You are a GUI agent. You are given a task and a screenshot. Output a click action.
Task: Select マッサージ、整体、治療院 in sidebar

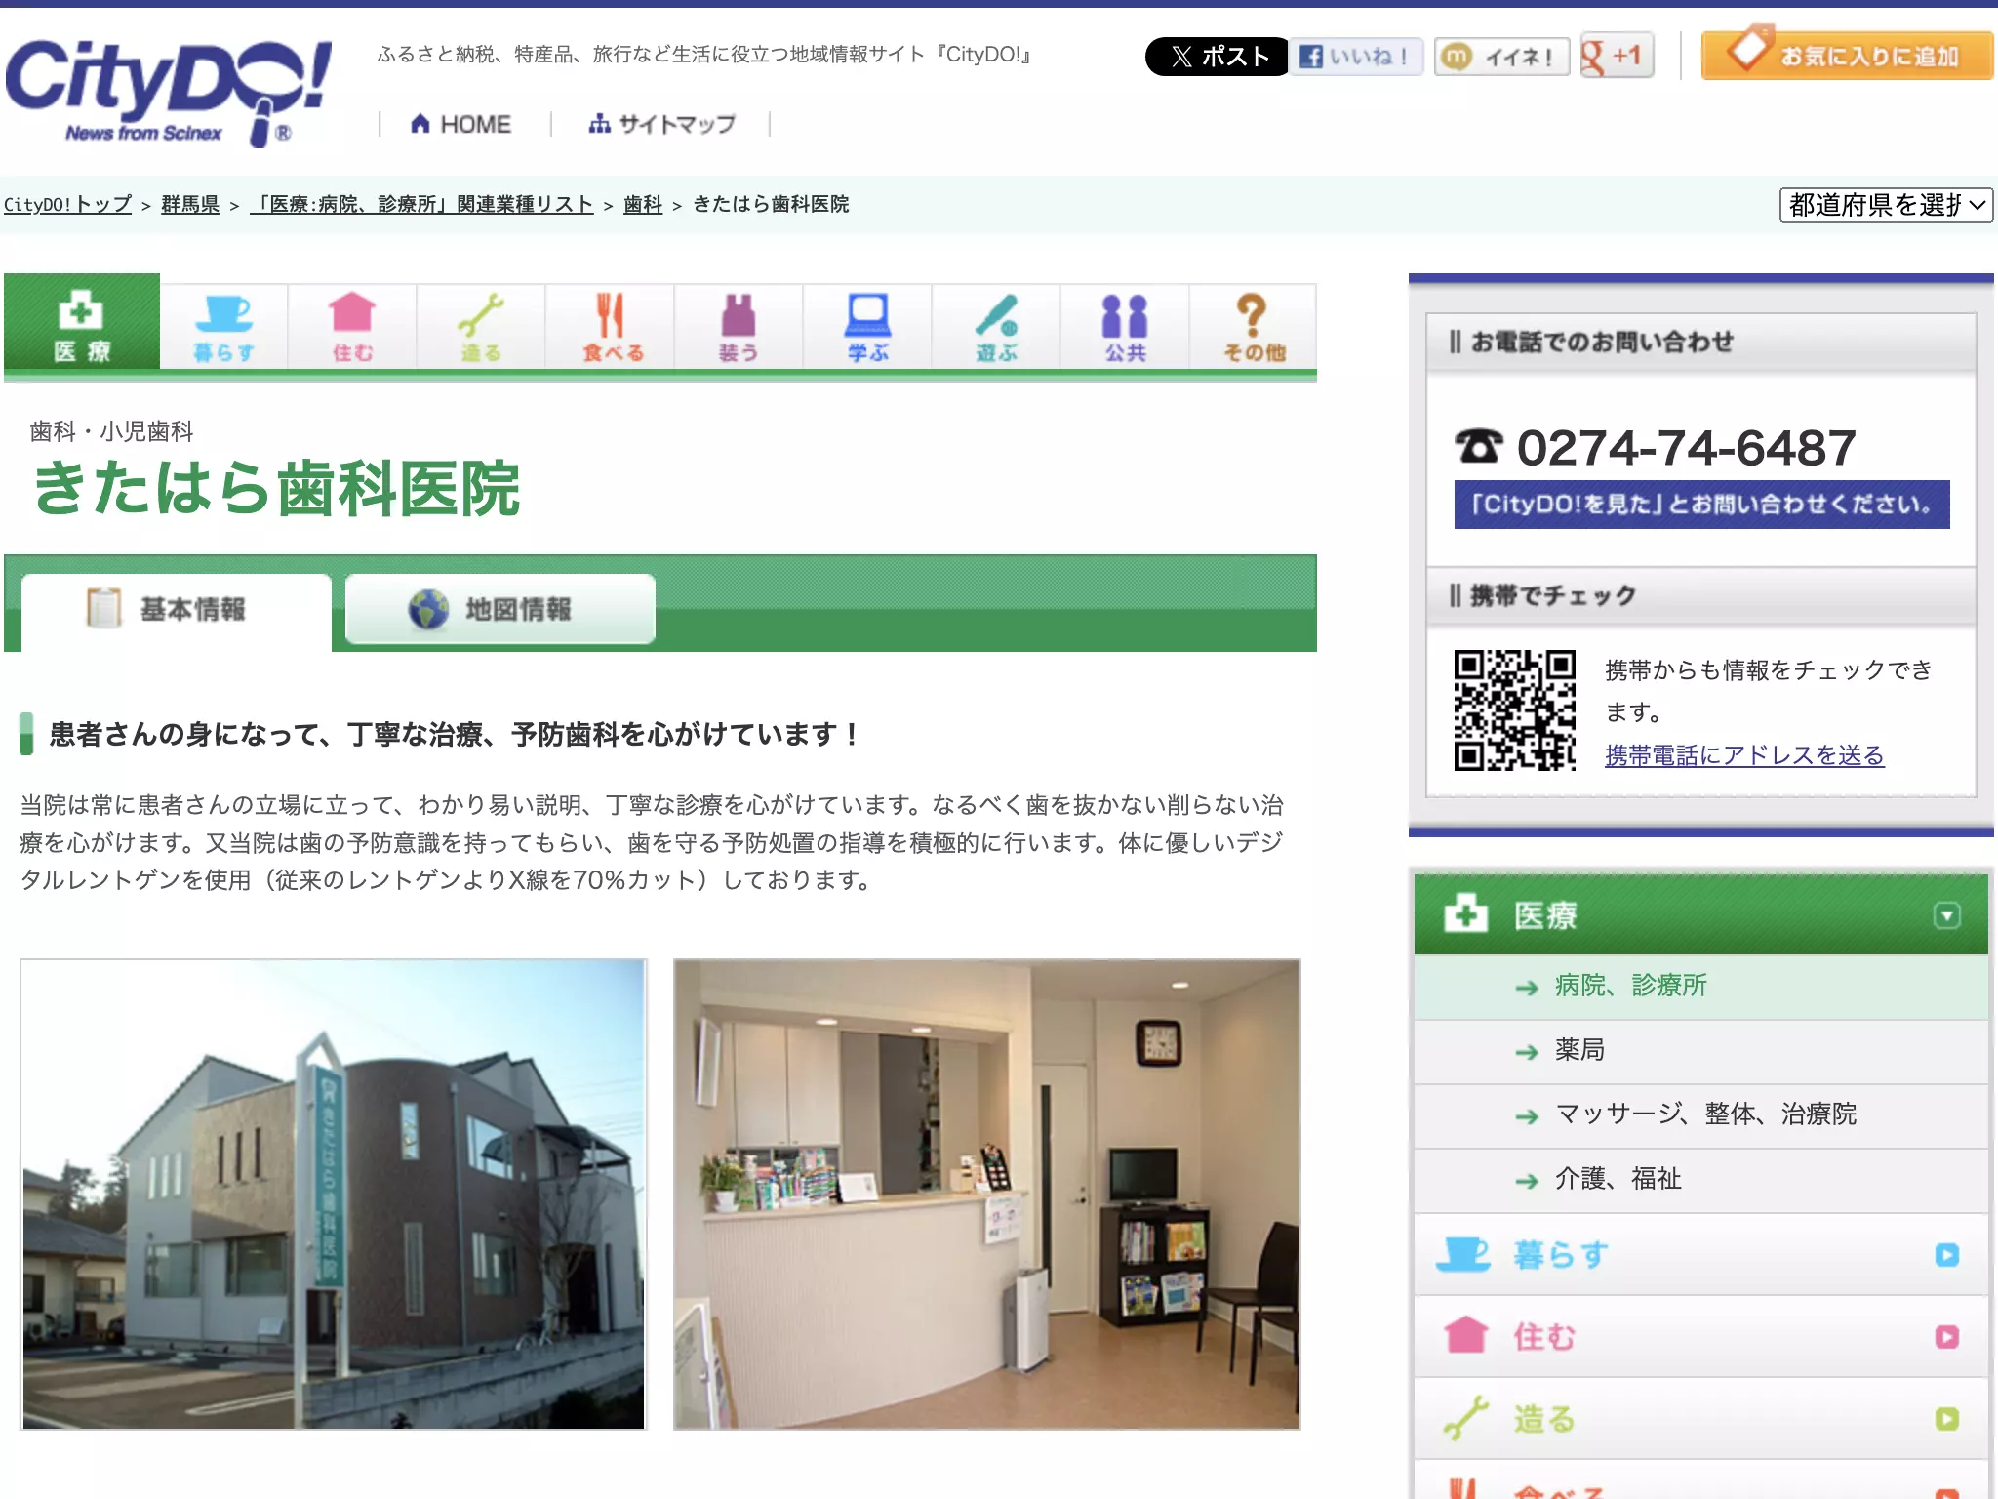click(1701, 1115)
